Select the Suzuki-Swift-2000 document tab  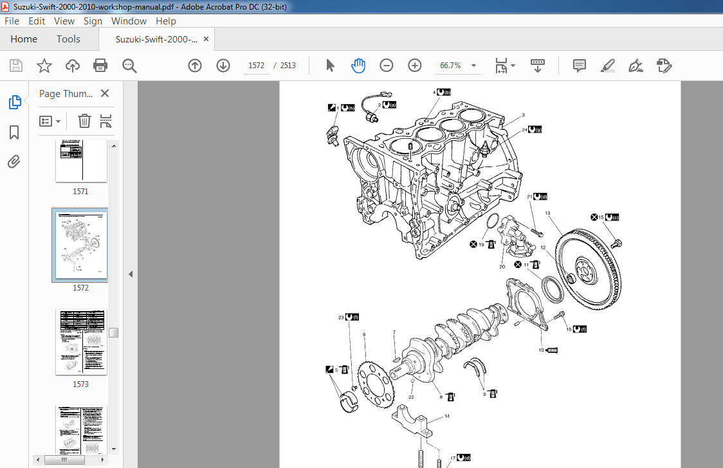[156, 40]
